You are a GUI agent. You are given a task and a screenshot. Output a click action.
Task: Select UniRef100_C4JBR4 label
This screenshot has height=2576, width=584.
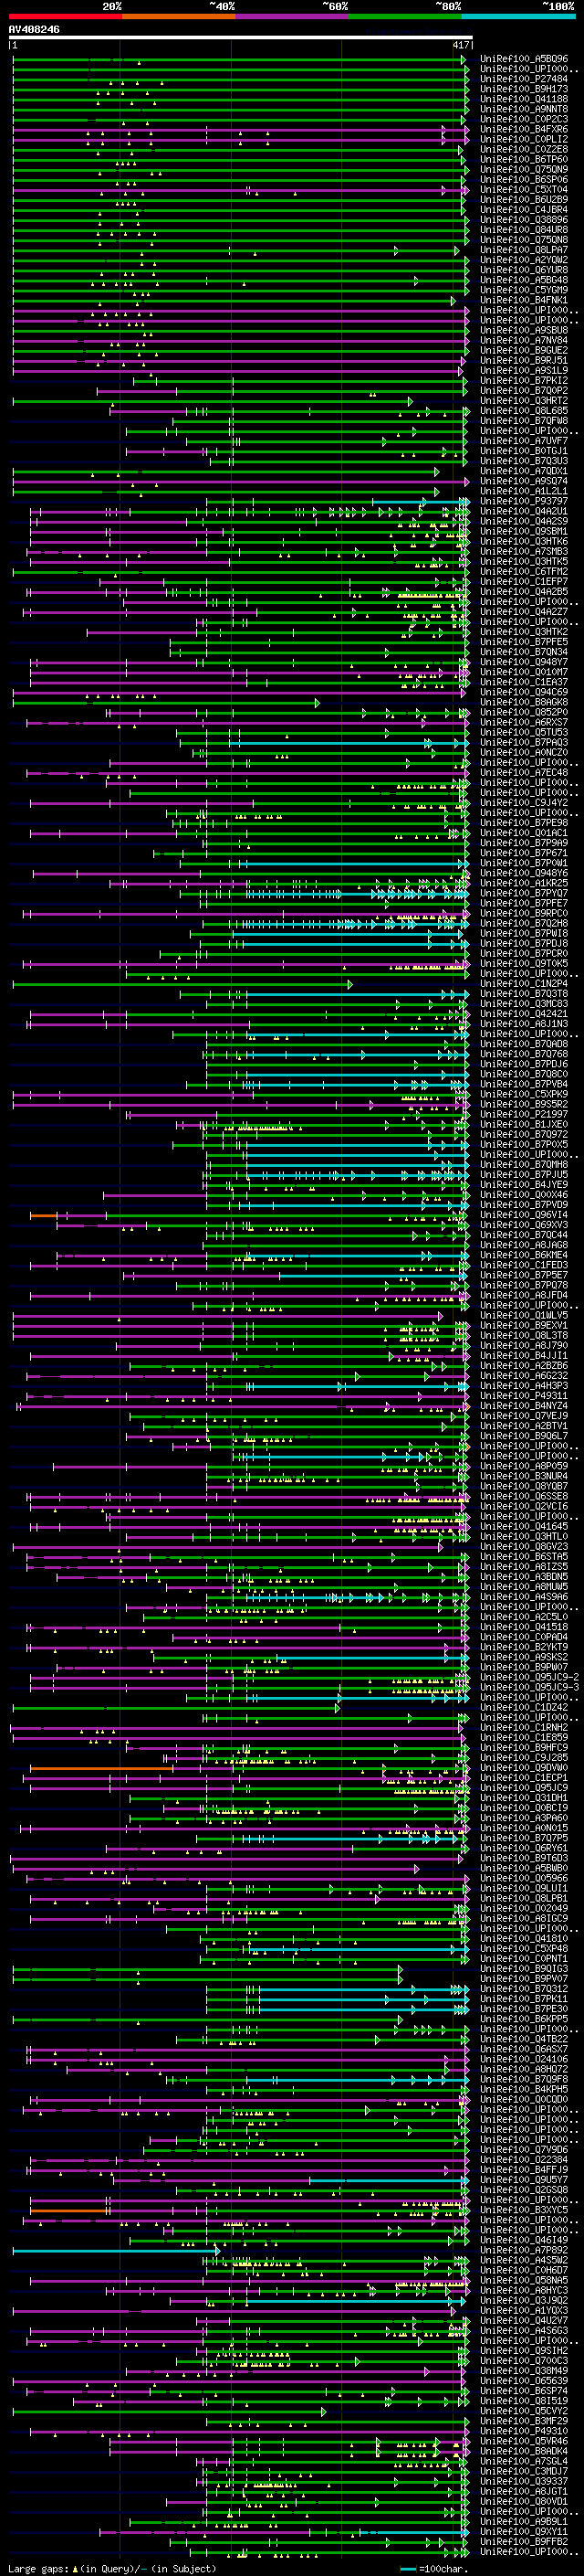[524, 210]
